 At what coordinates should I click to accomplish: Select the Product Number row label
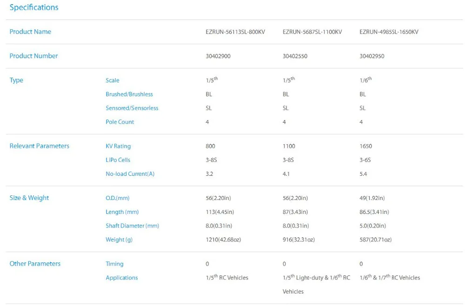33,56
